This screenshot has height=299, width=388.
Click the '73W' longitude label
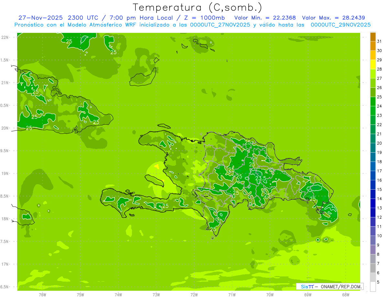tap(156, 295)
